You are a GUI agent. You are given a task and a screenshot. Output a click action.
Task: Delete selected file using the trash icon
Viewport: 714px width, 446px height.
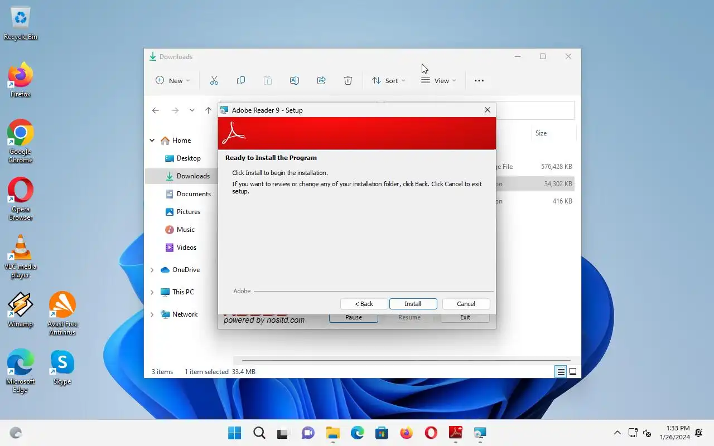pos(348,80)
